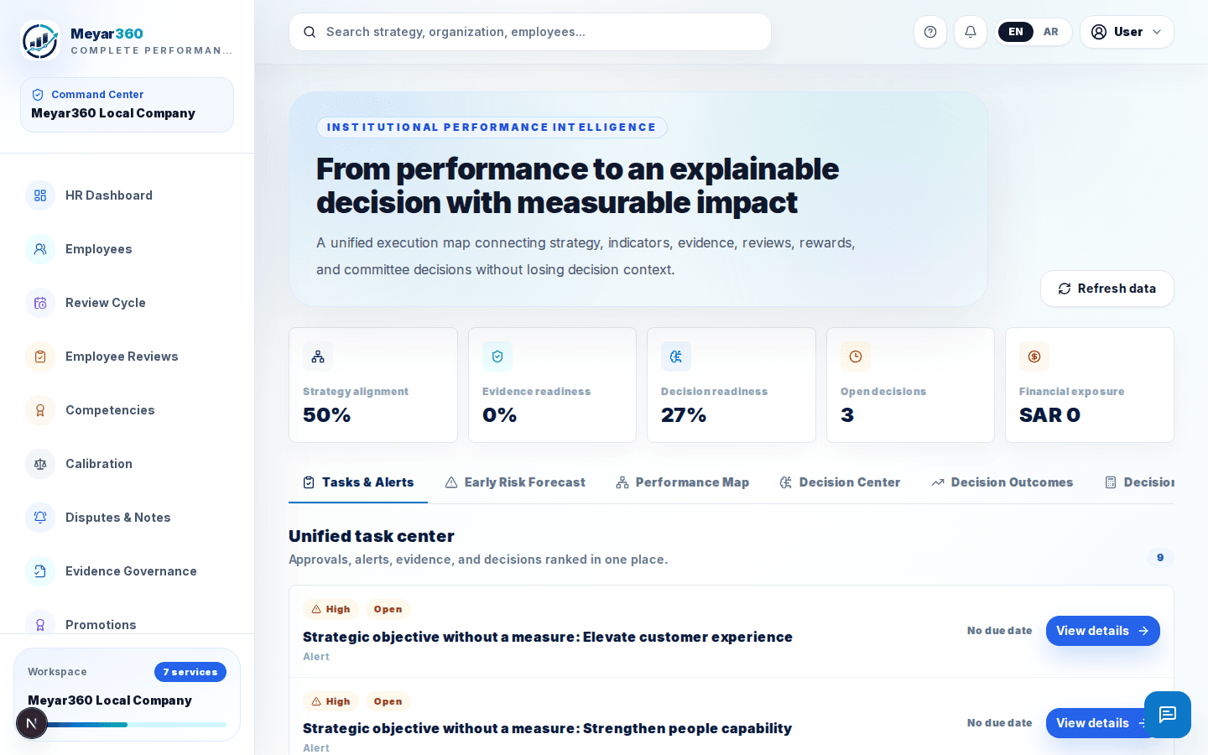Click the round N avatar badge
The width and height of the screenshot is (1208, 755).
pos(32,723)
